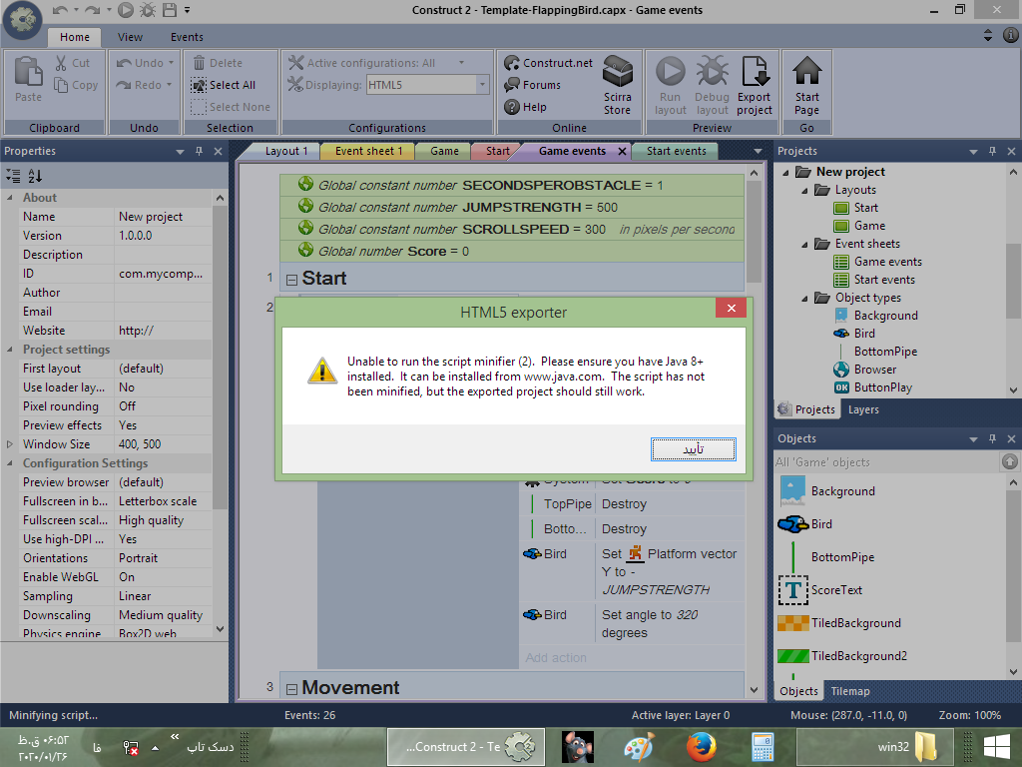This screenshot has width=1022, height=767.
Task: Collapse the Project settings section
Action: [x=10, y=349]
